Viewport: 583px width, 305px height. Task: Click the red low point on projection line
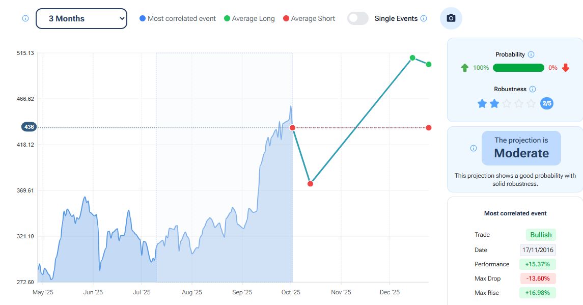click(311, 183)
